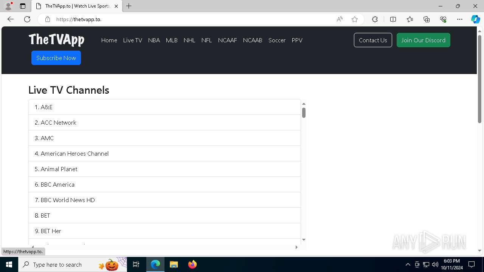
Task: Open Task View on taskbar
Action: coord(136,264)
